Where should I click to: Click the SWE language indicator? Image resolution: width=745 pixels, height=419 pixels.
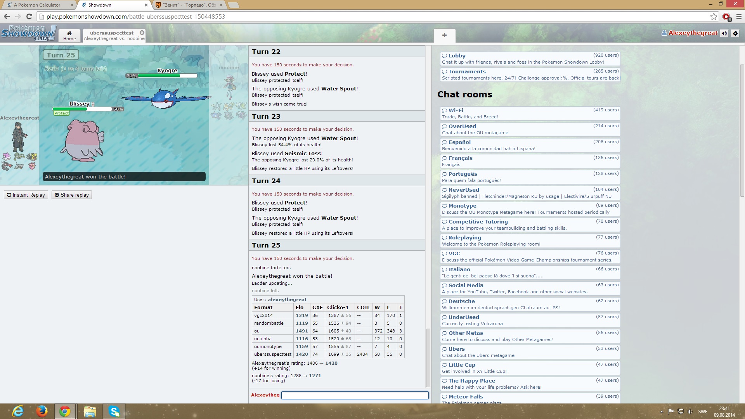coord(703,412)
